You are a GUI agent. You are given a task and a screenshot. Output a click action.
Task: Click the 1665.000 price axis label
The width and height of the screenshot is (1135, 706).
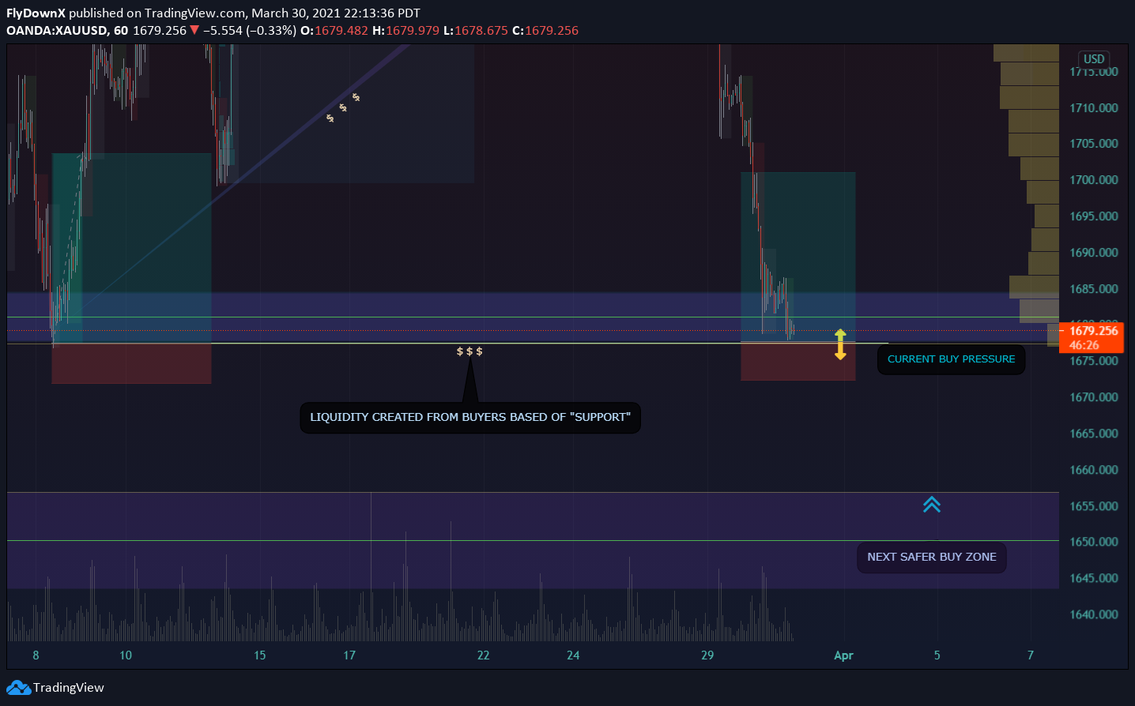click(1094, 434)
